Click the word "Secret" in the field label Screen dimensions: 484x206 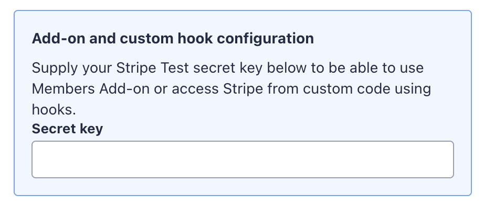[x=54, y=129]
